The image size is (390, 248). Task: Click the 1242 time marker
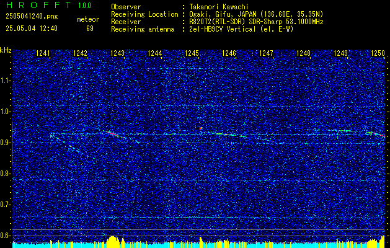tap(81, 53)
